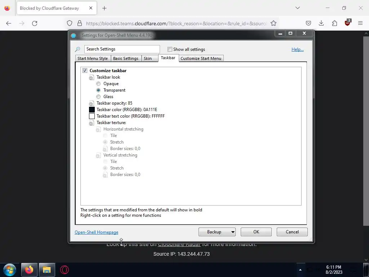Click the Firefox address bar URL

click(x=176, y=23)
